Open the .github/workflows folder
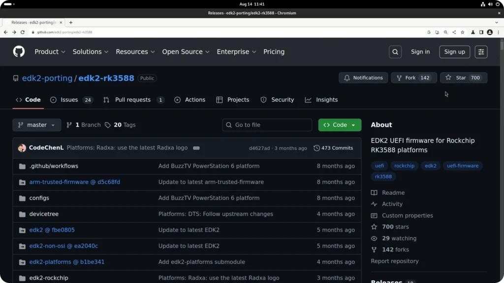Image resolution: width=504 pixels, height=283 pixels. (x=54, y=166)
